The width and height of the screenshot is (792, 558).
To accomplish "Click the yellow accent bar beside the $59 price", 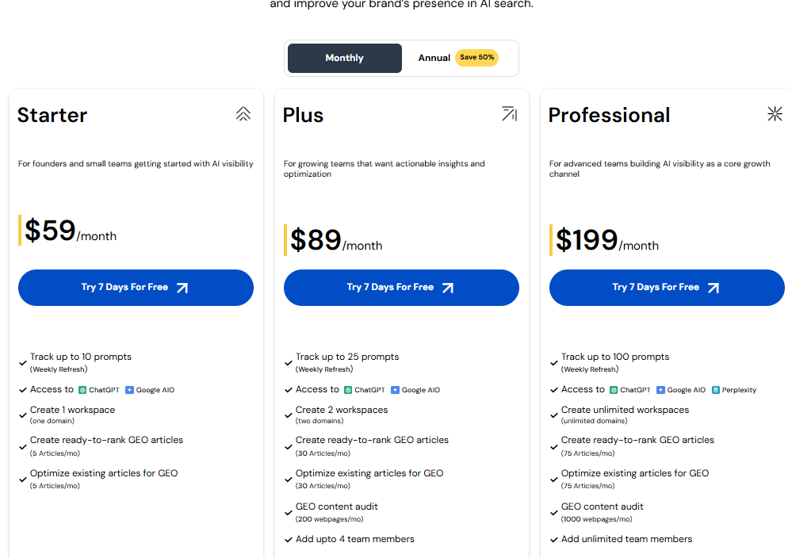I will tap(21, 230).
